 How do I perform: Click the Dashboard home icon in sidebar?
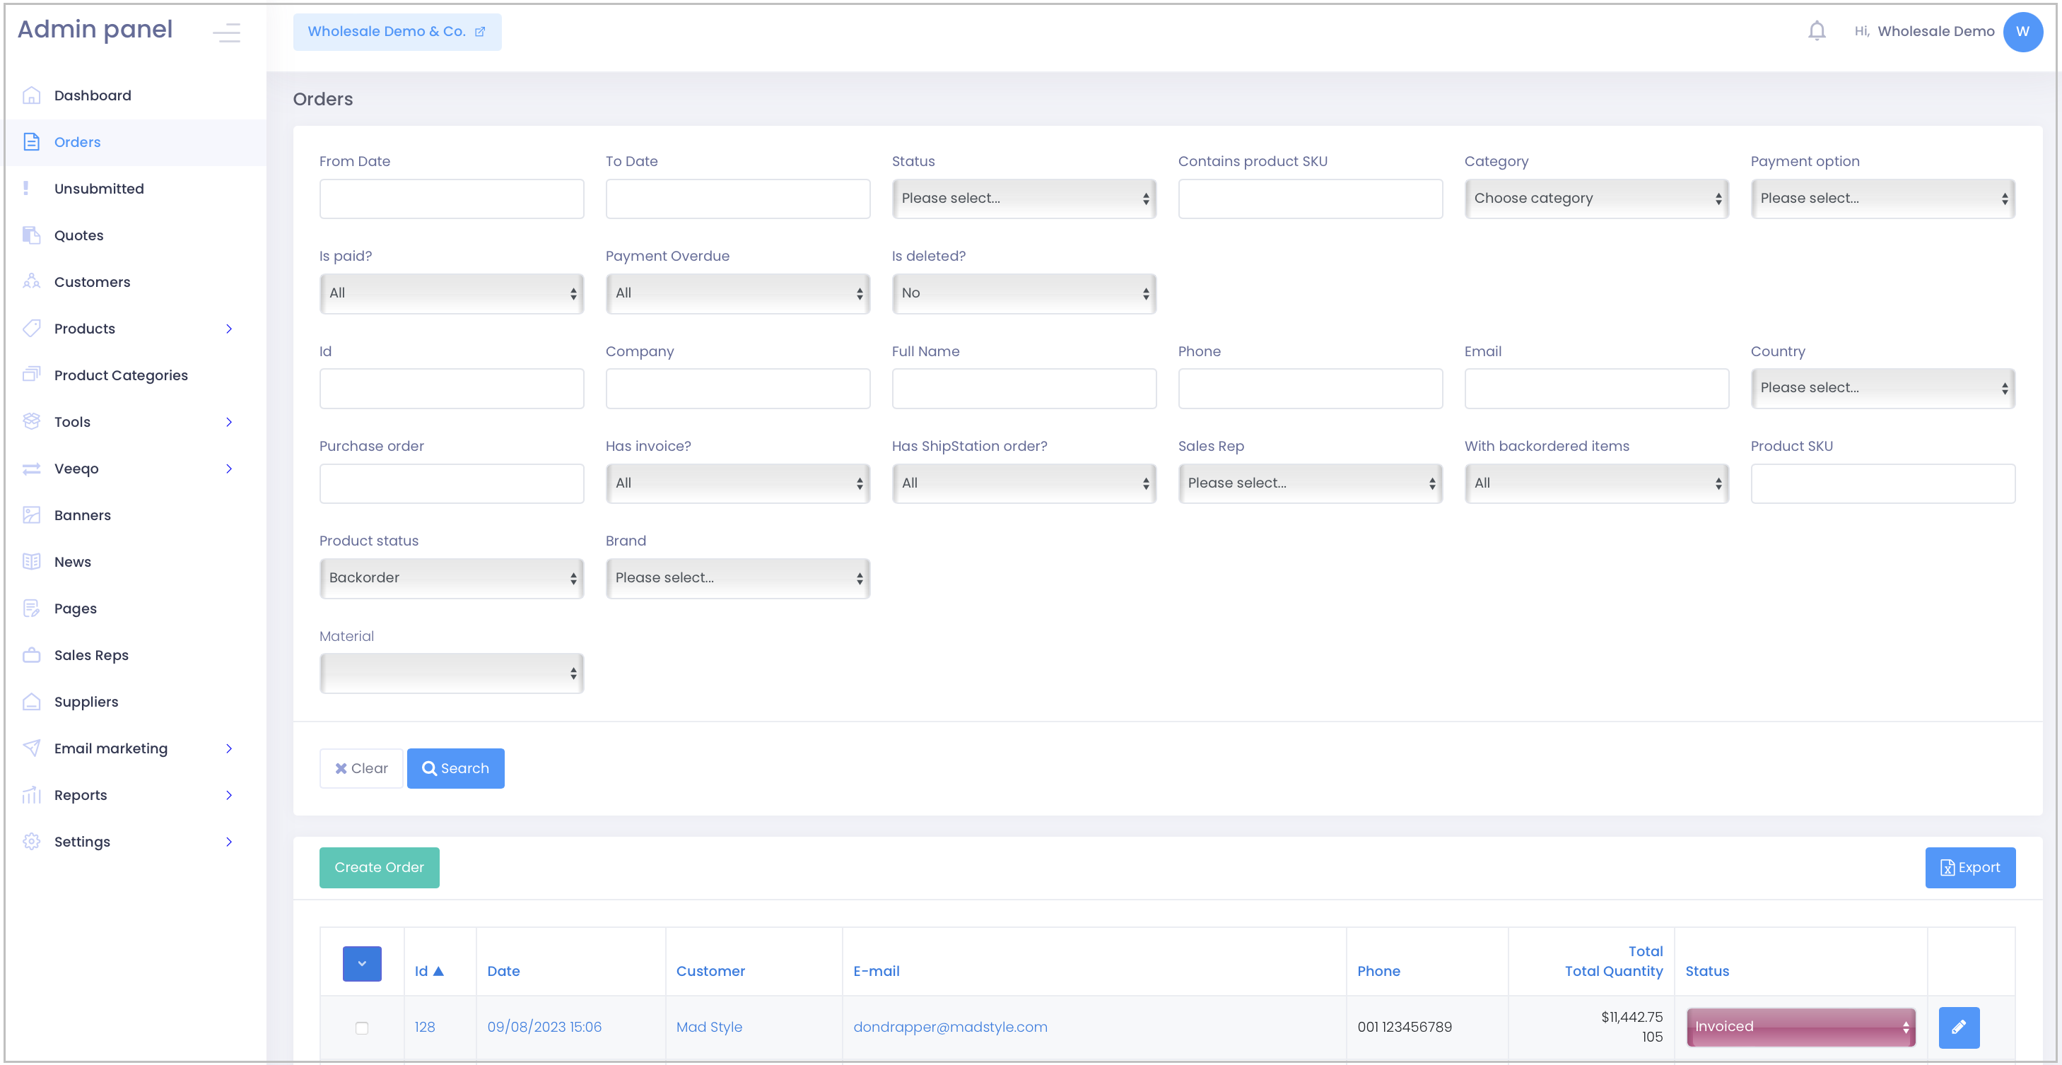click(x=31, y=95)
